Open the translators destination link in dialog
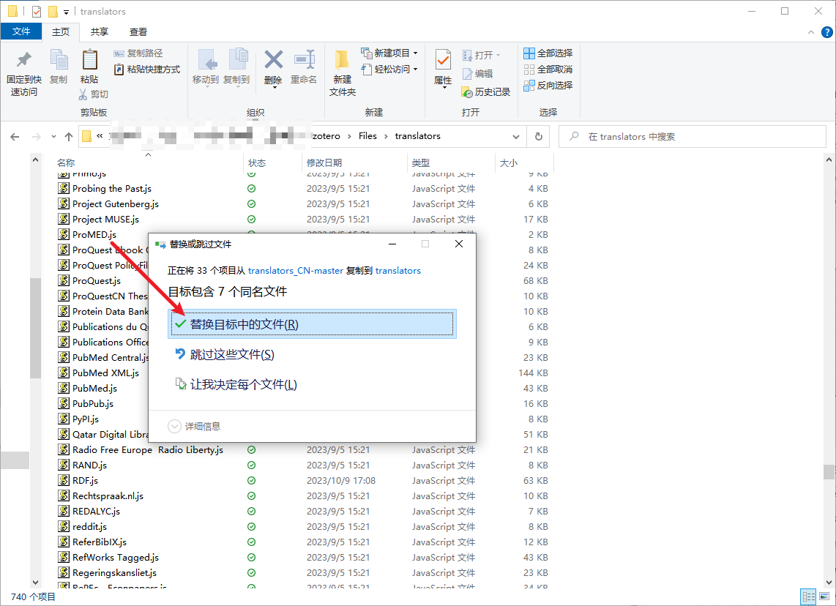836x606 pixels. tap(398, 271)
